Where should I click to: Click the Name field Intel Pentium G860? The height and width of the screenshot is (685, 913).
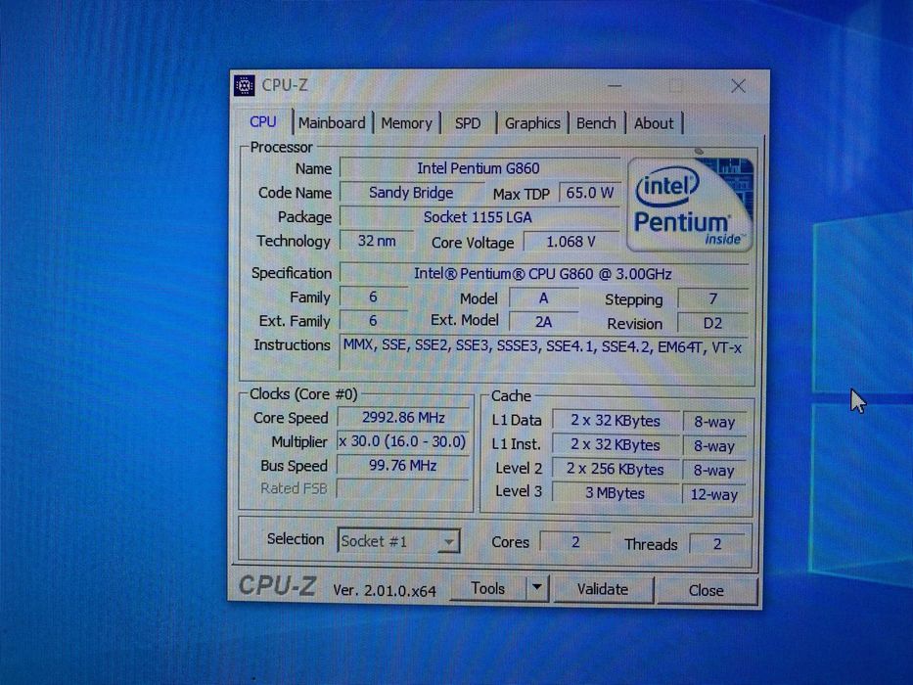[479, 168]
